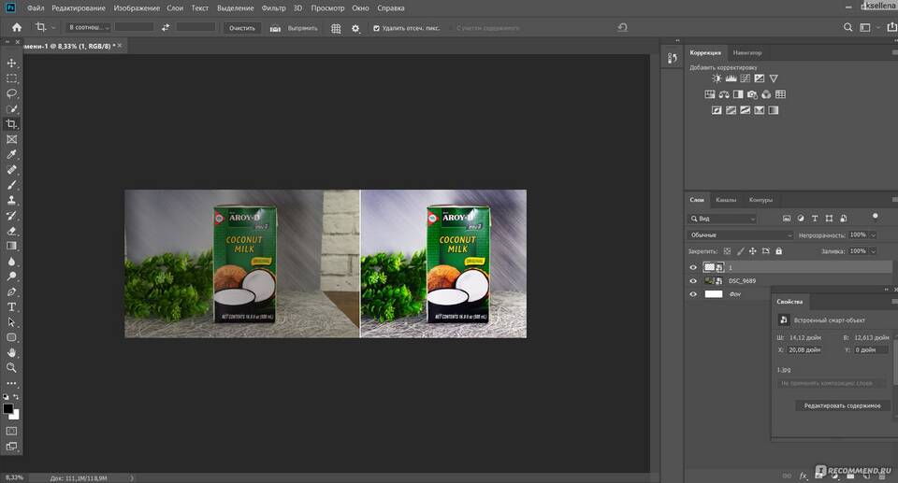Select the Hand tool
The height and width of the screenshot is (483, 898).
click(x=11, y=352)
